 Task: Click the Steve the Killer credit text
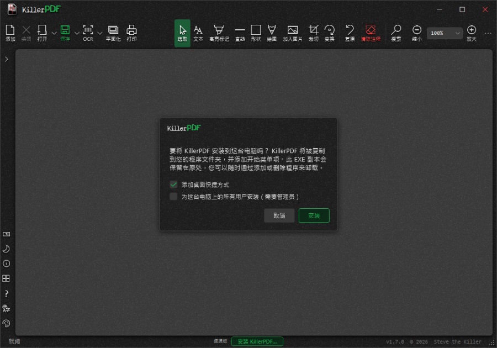[457, 342]
